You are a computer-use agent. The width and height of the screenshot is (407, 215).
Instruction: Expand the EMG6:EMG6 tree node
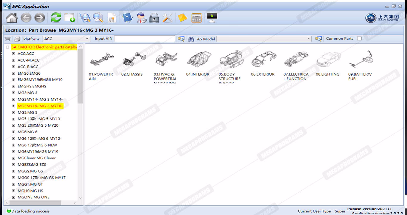tap(13, 73)
